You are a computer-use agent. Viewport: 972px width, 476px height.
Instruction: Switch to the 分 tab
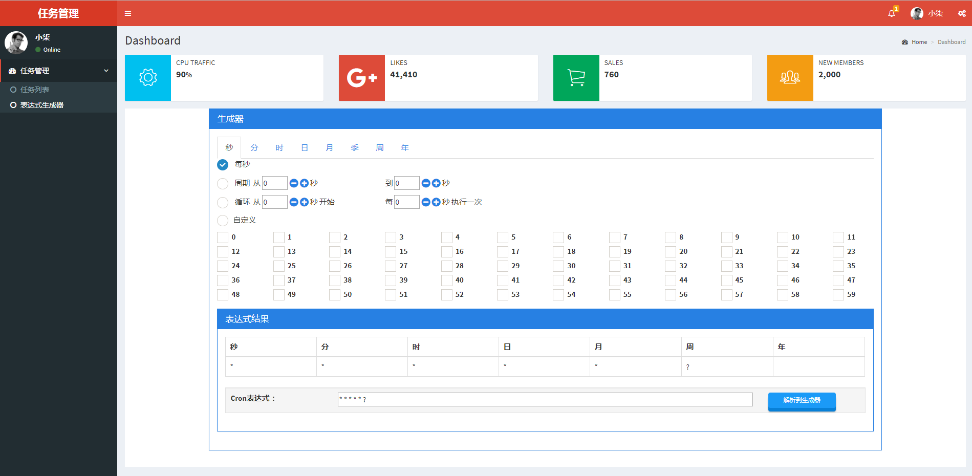tap(254, 148)
